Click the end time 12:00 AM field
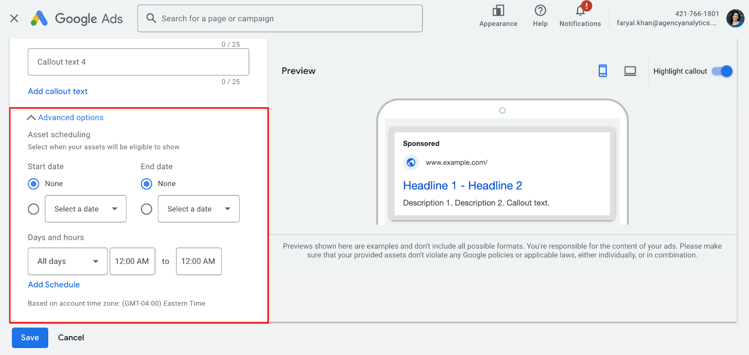The width and height of the screenshot is (749, 355). (198, 261)
